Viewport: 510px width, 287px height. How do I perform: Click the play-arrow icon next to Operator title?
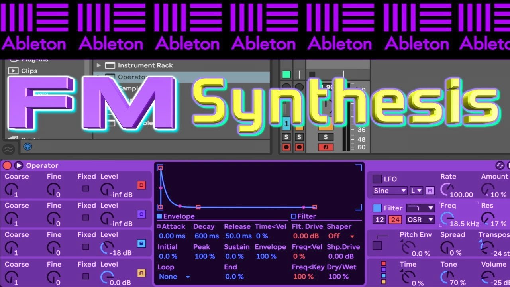pos(18,165)
